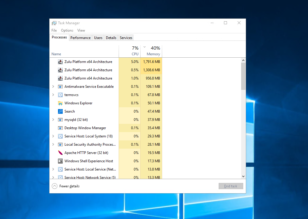Image resolution: width=308 pixels, height=219 pixels.
Task: Minimize the Task Manager window
Action: pos(212,23)
